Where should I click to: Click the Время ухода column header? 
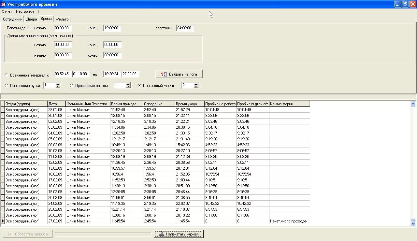coord(190,104)
